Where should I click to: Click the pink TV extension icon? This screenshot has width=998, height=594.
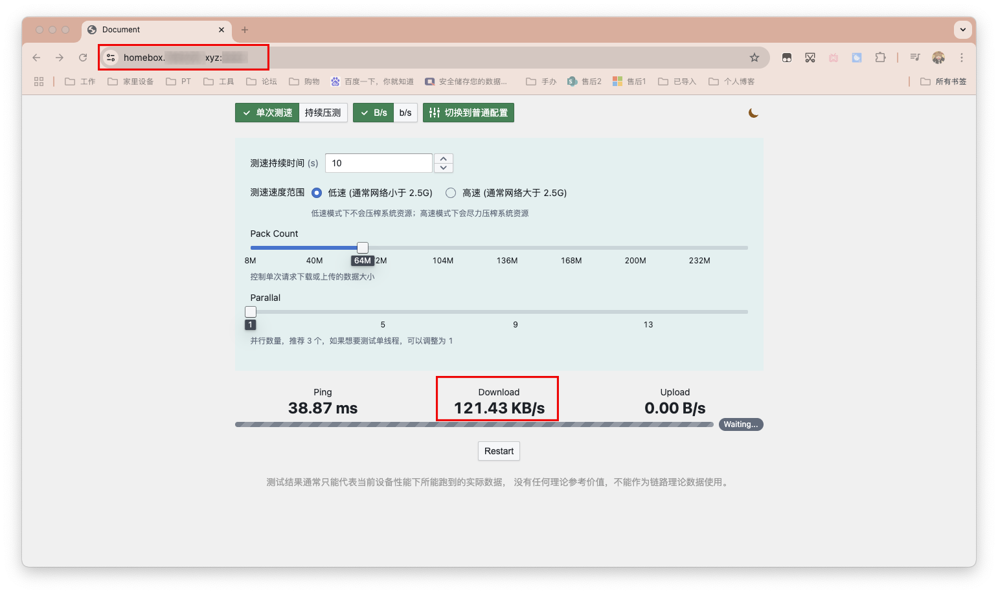click(x=834, y=58)
